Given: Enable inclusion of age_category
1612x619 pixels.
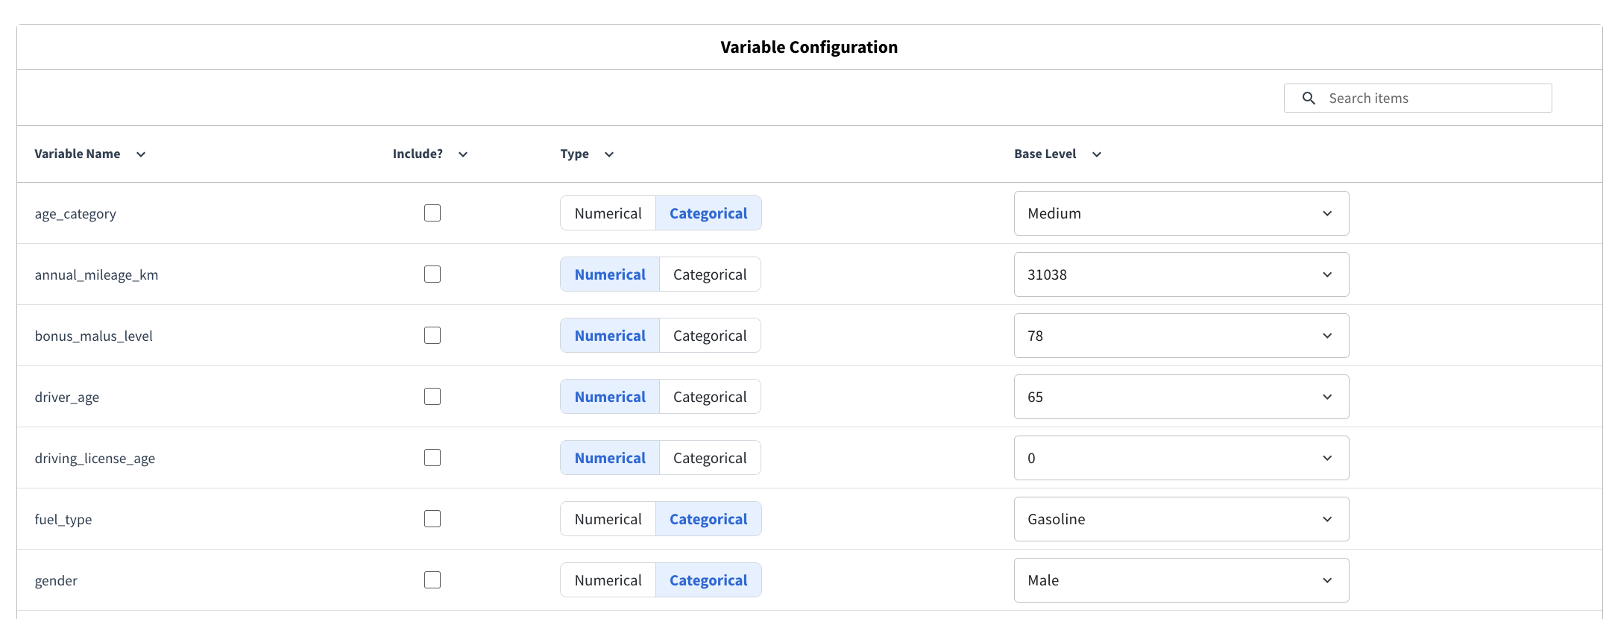Looking at the screenshot, I should (432, 213).
